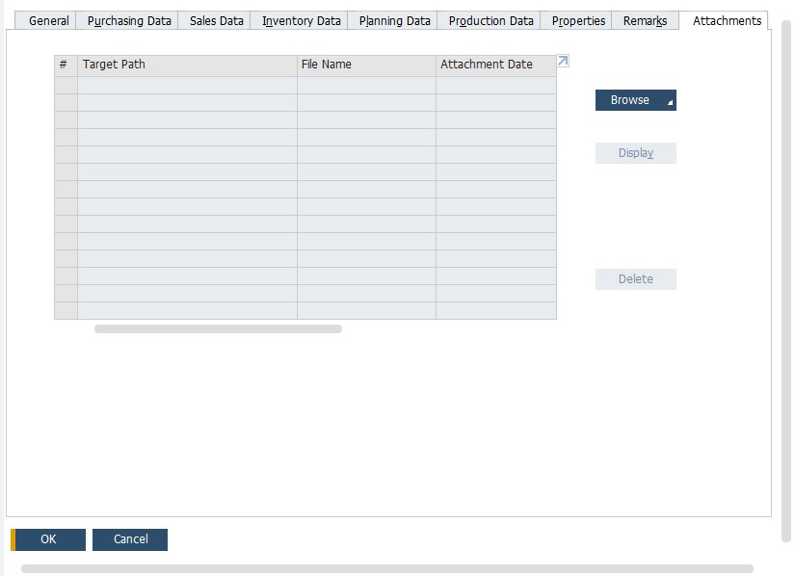The image size is (795, 576).
Task: Sort by the File Name column header
Action: 366,65
